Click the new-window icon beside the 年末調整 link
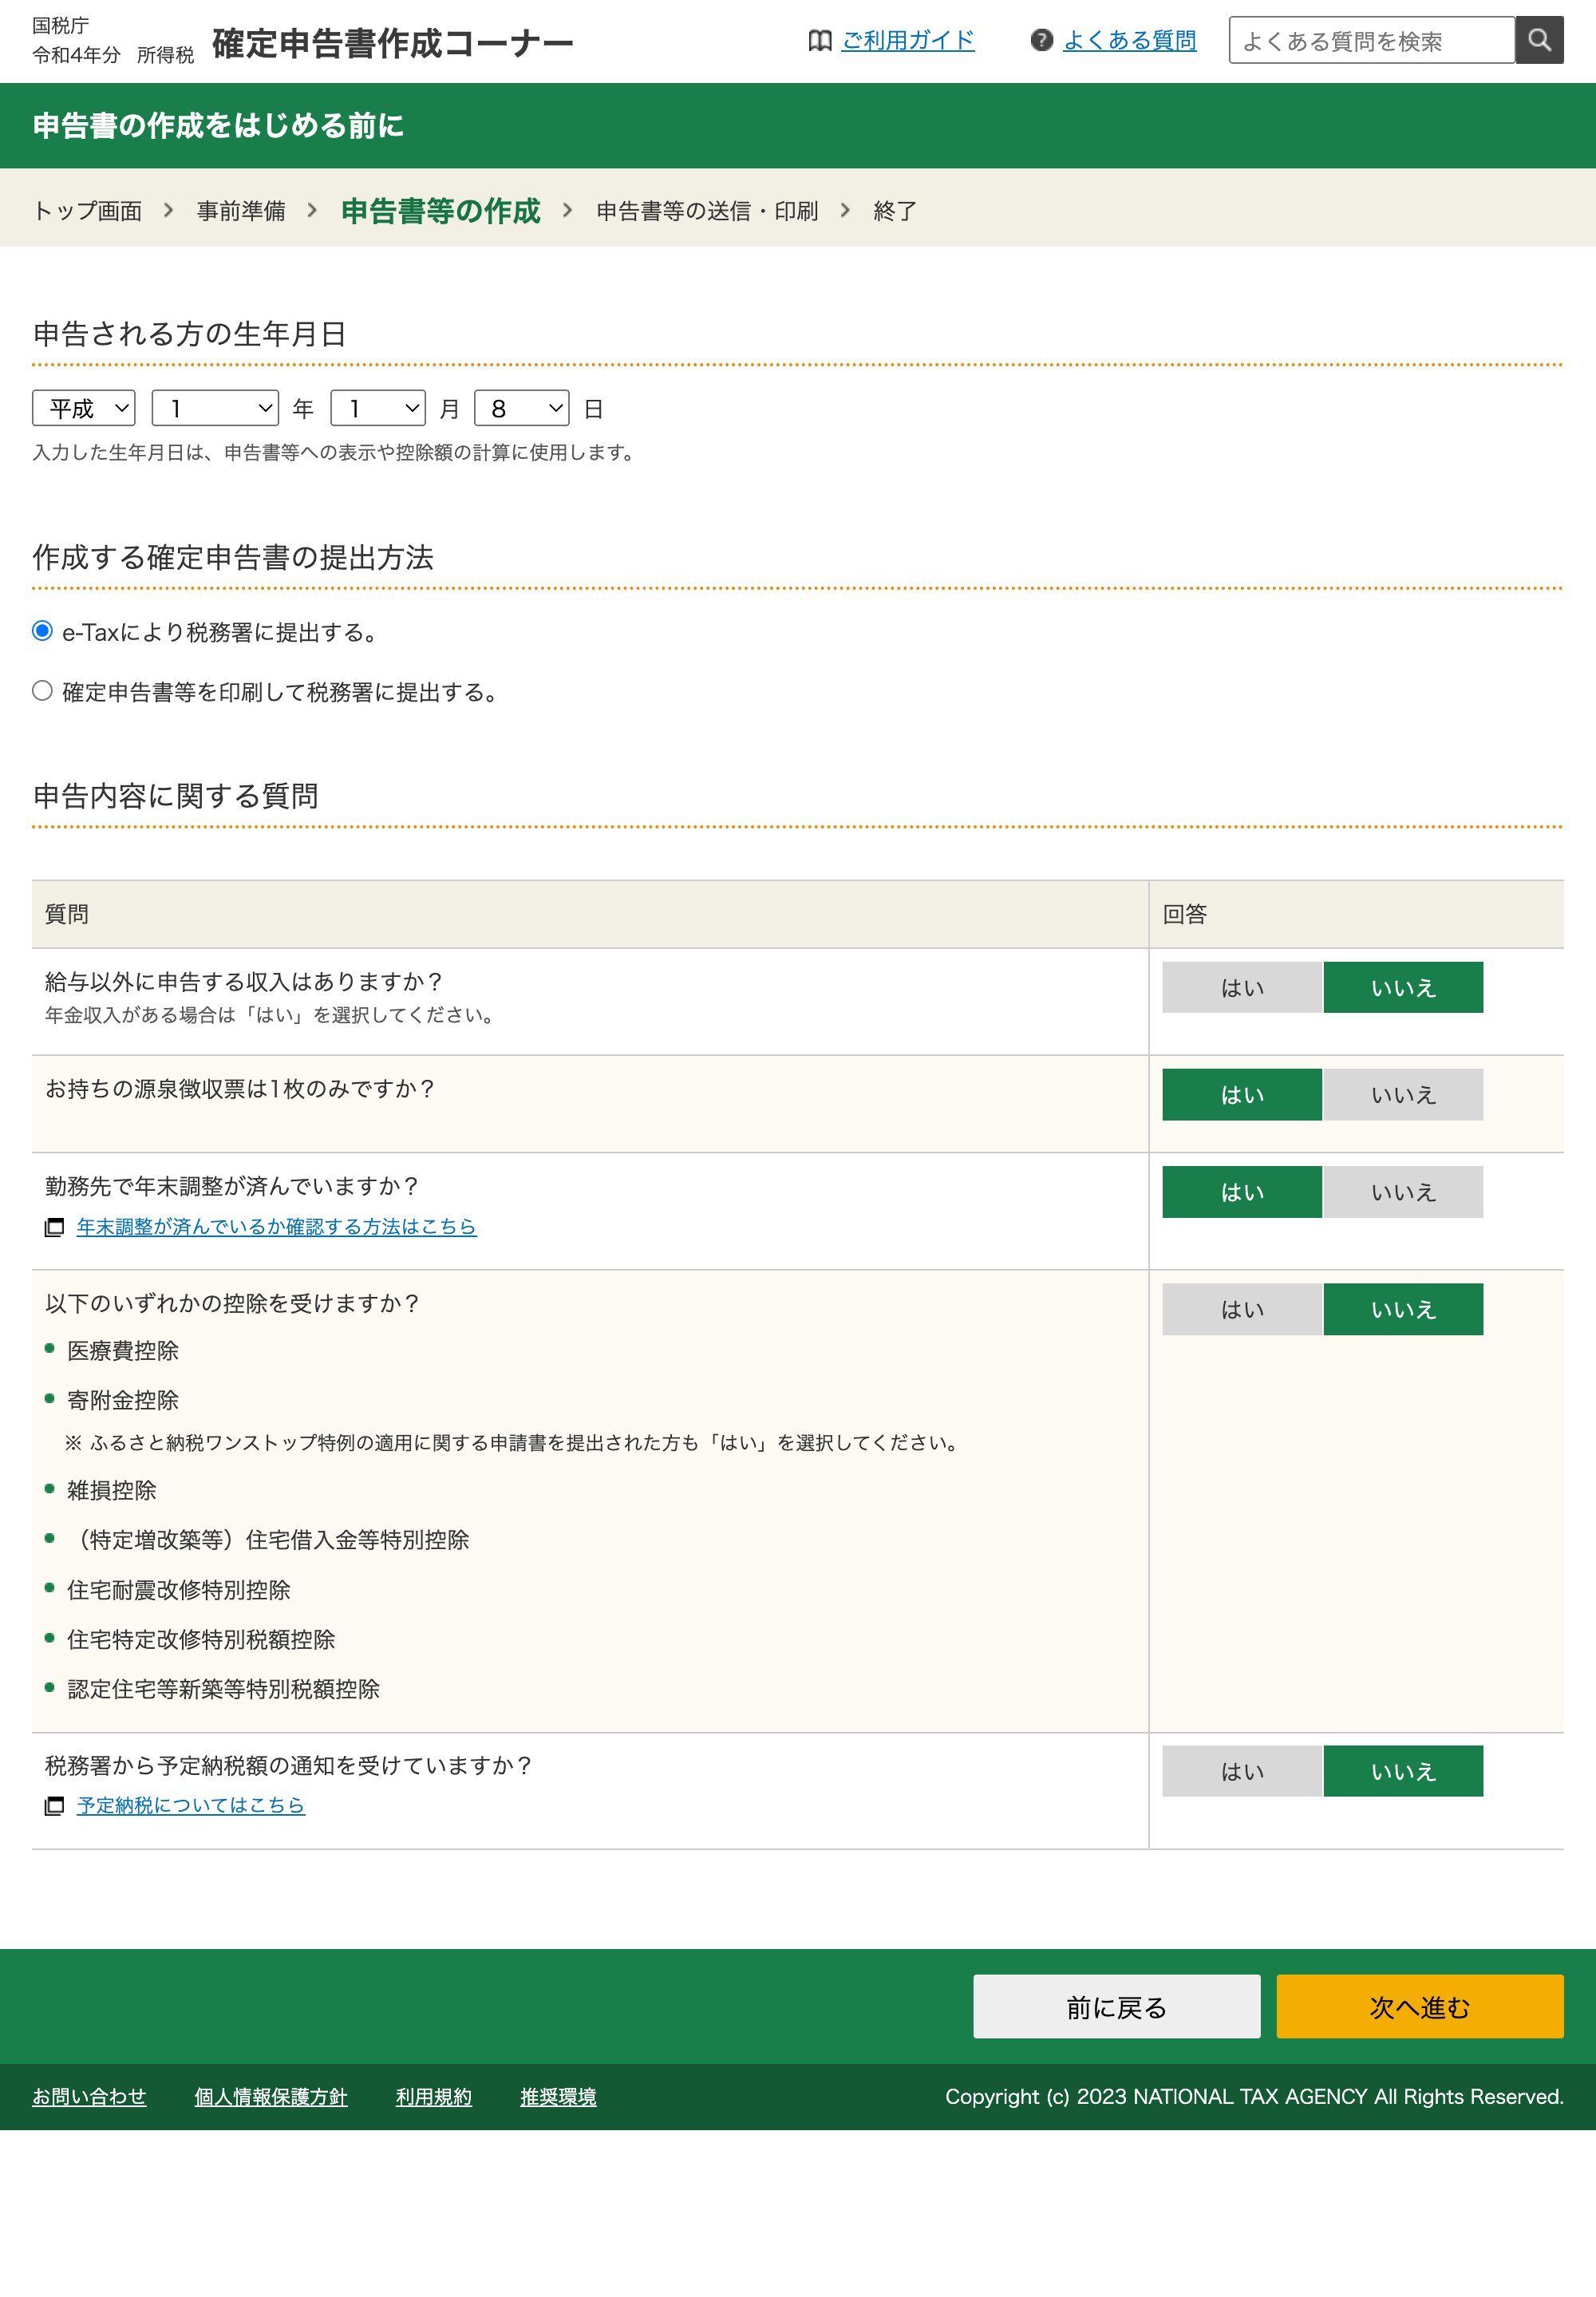Viewport: 1596px width, 2297px height. 54,1227
